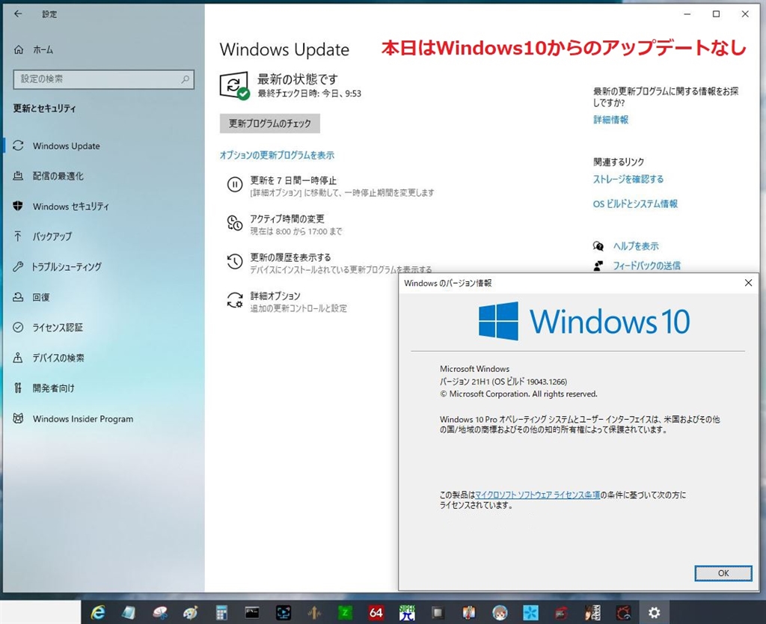
Task: Open the red 64 taskbar icon
Action: pyautogui.click(x=376, y=612)
